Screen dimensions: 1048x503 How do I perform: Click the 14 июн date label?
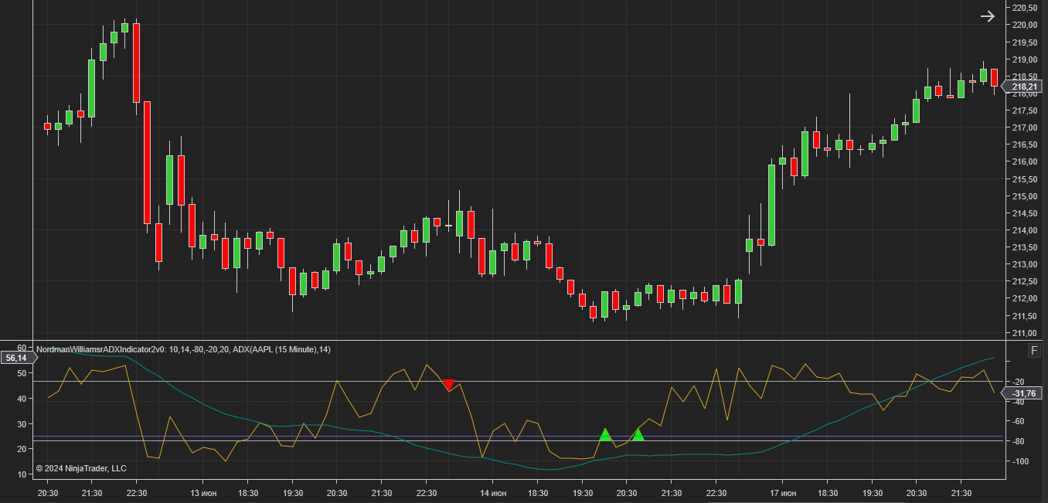coord(493,493)
